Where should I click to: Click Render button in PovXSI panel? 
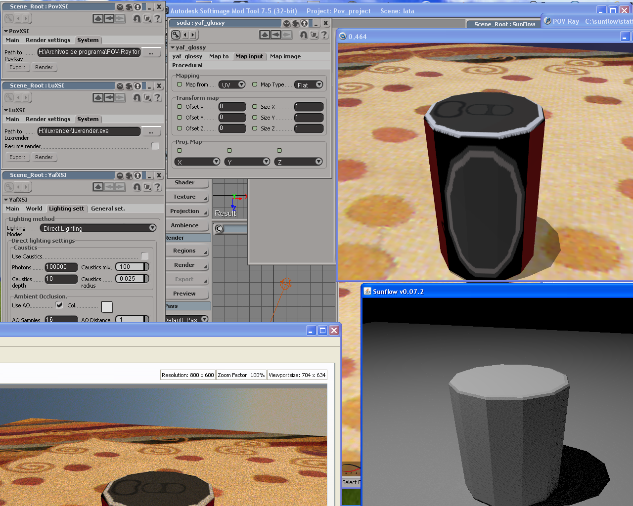44,67
